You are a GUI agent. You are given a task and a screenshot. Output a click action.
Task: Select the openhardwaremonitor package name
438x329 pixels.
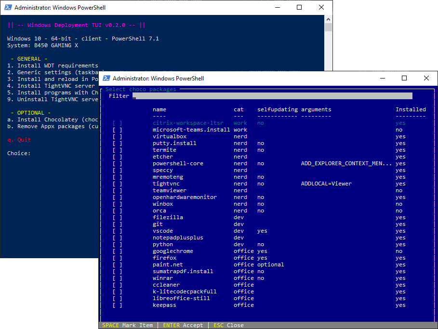(x=185, y=197)
